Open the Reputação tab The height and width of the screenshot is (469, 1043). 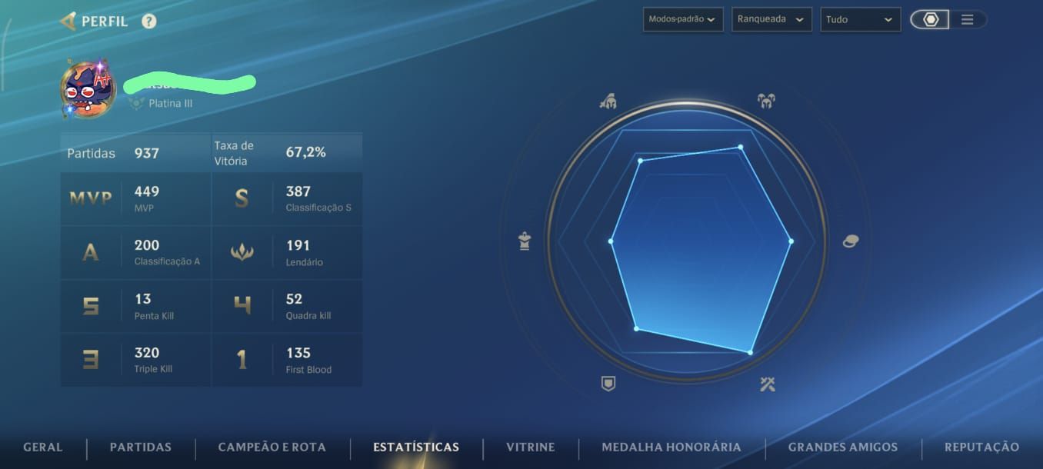(x=981, y=447)
